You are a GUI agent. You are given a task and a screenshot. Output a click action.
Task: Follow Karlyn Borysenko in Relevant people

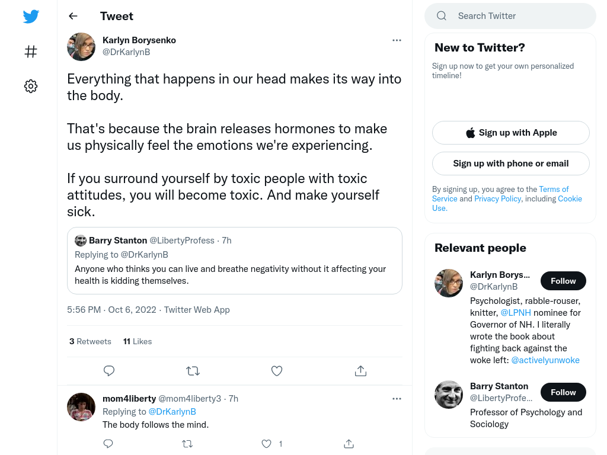[563, 281]
